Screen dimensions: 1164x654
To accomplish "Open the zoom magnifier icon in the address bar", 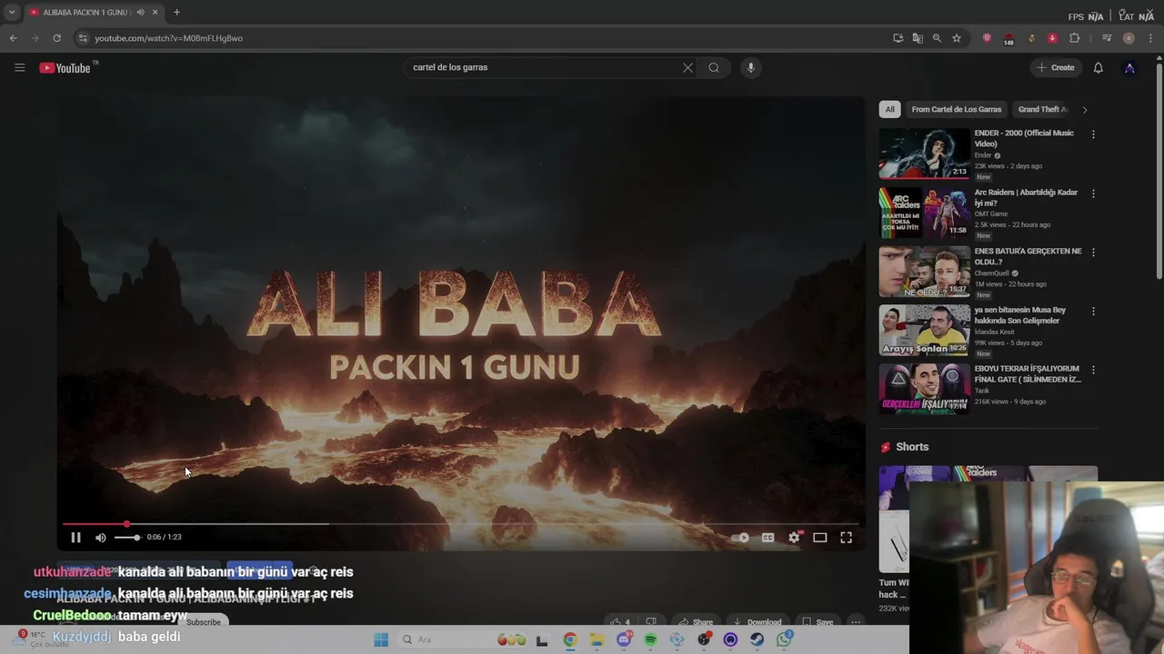I will (x=937, y=38).
